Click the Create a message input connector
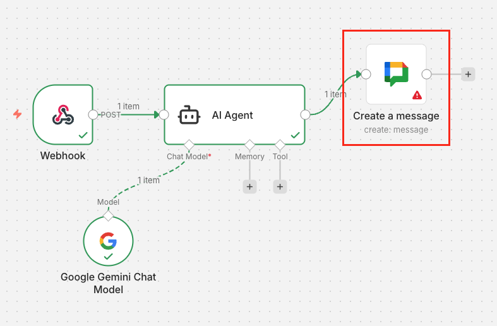Viewport: 497px width, 326px height. coord(366,74)
